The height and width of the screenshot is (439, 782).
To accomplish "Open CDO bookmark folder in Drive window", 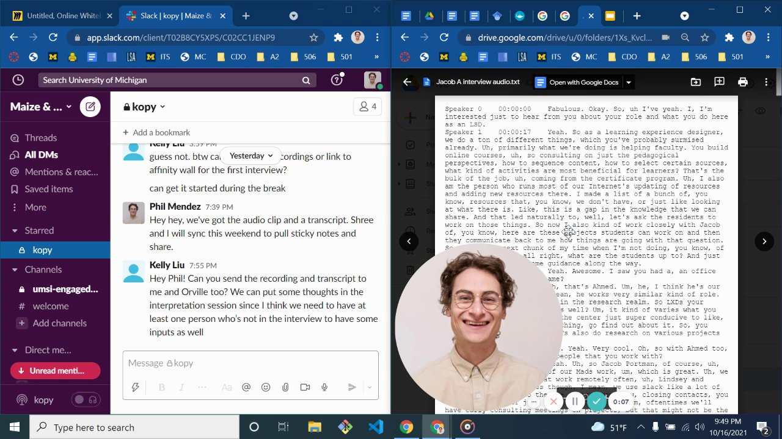I will pyautogui.click(x=623, y=57).
